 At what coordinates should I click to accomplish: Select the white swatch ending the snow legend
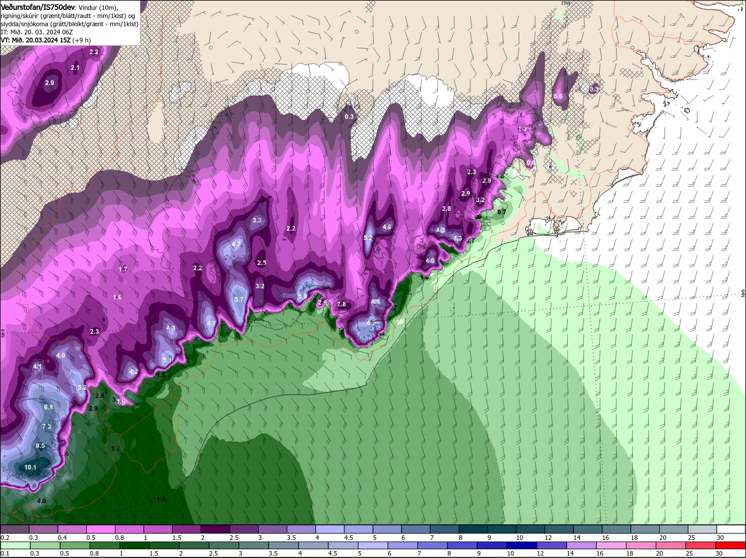click(732, 529)
